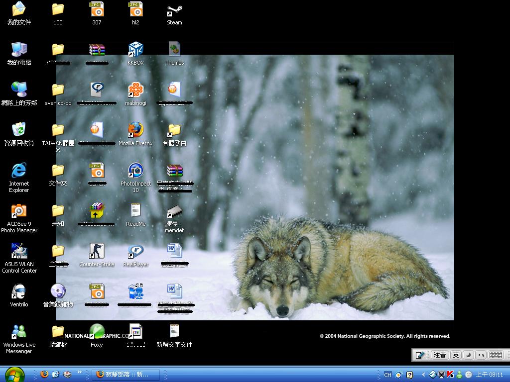Launch ACDSee 9 Photo Manager

click(x=19, y=218)
